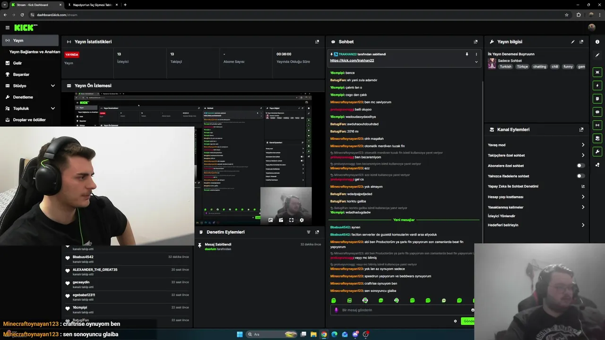Toggle Abonelere özel sohbet switch
The image size is (605, 340).
click(580, 166)
